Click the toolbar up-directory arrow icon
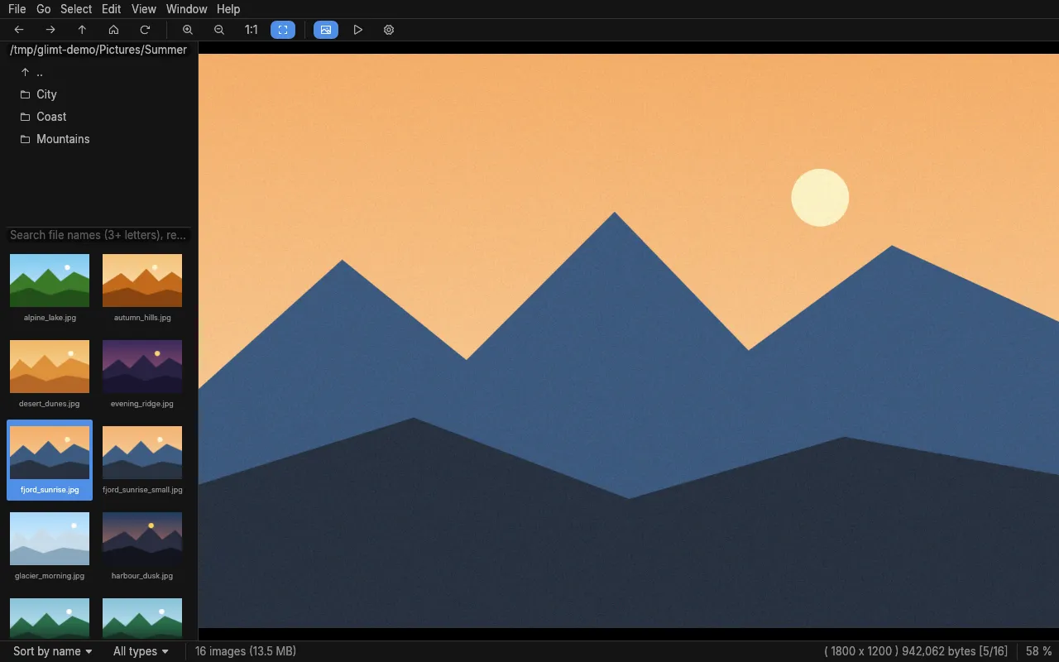The image size is (1059, 662). coord(82,30)
